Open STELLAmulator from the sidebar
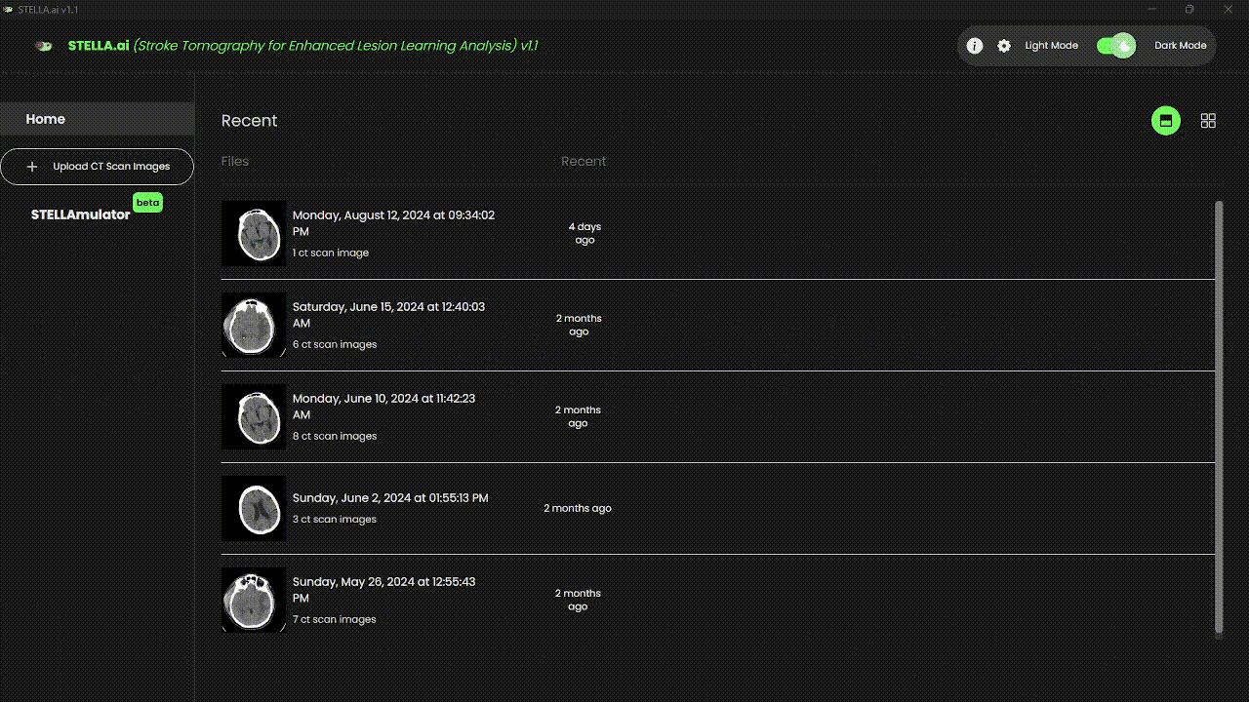1249x702 pixels. 80,214
